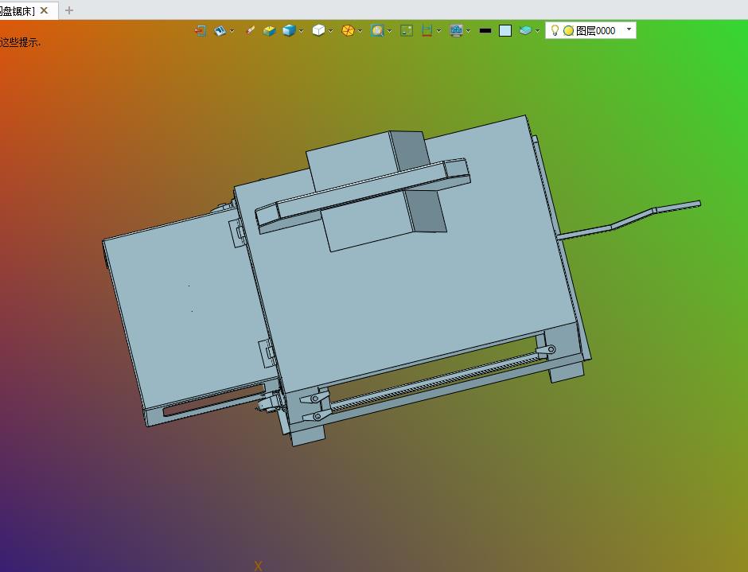The image size is (748, 572).
Task: Open the dropdown next to the book icon
Action: 232,31
